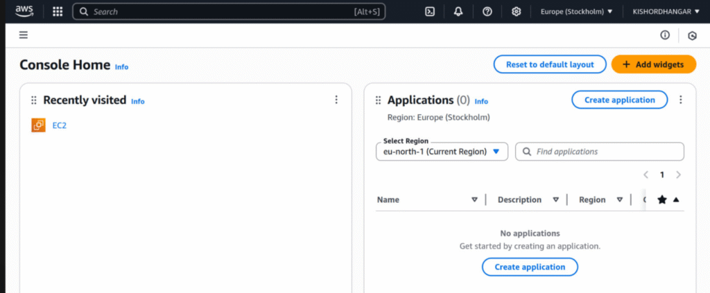Open the Applications Info link
Screen dimensions: 710x293
(x=481, y=101)
